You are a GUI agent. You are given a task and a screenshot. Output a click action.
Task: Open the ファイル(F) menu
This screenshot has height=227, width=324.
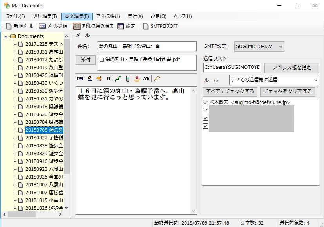tap(16, 16)
